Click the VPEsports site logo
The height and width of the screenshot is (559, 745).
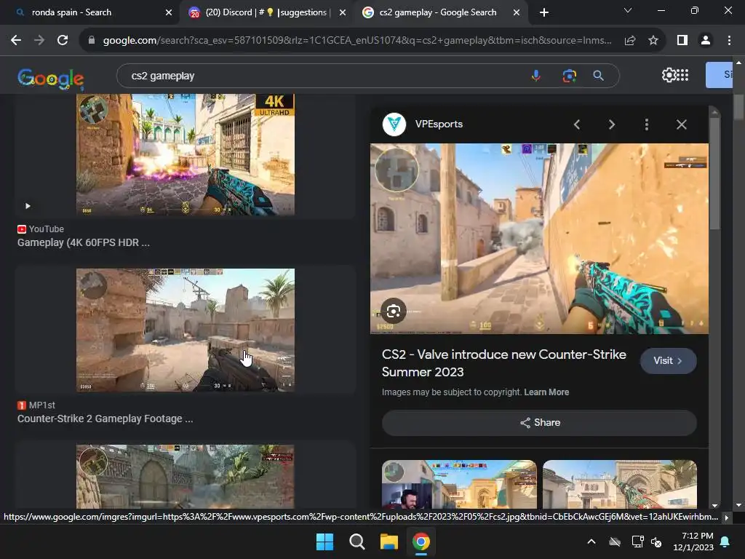coord(394,124)
